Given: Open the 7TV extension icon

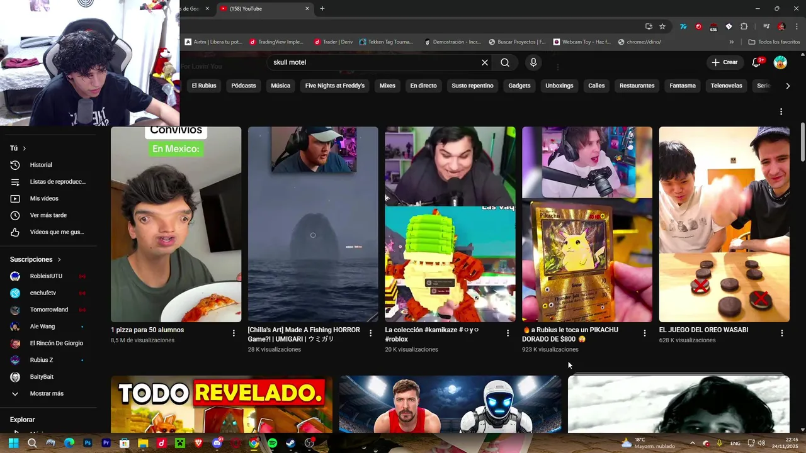Looking at the screenshot, I should [x=683, y=26].
